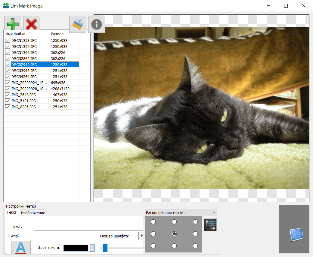Toggle the IMG_5101.JPG checkbox
This screenshot has height=257, width=313.
[x=8, y=101]
